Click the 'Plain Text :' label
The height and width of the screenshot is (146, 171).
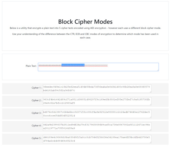click(31, 66)
